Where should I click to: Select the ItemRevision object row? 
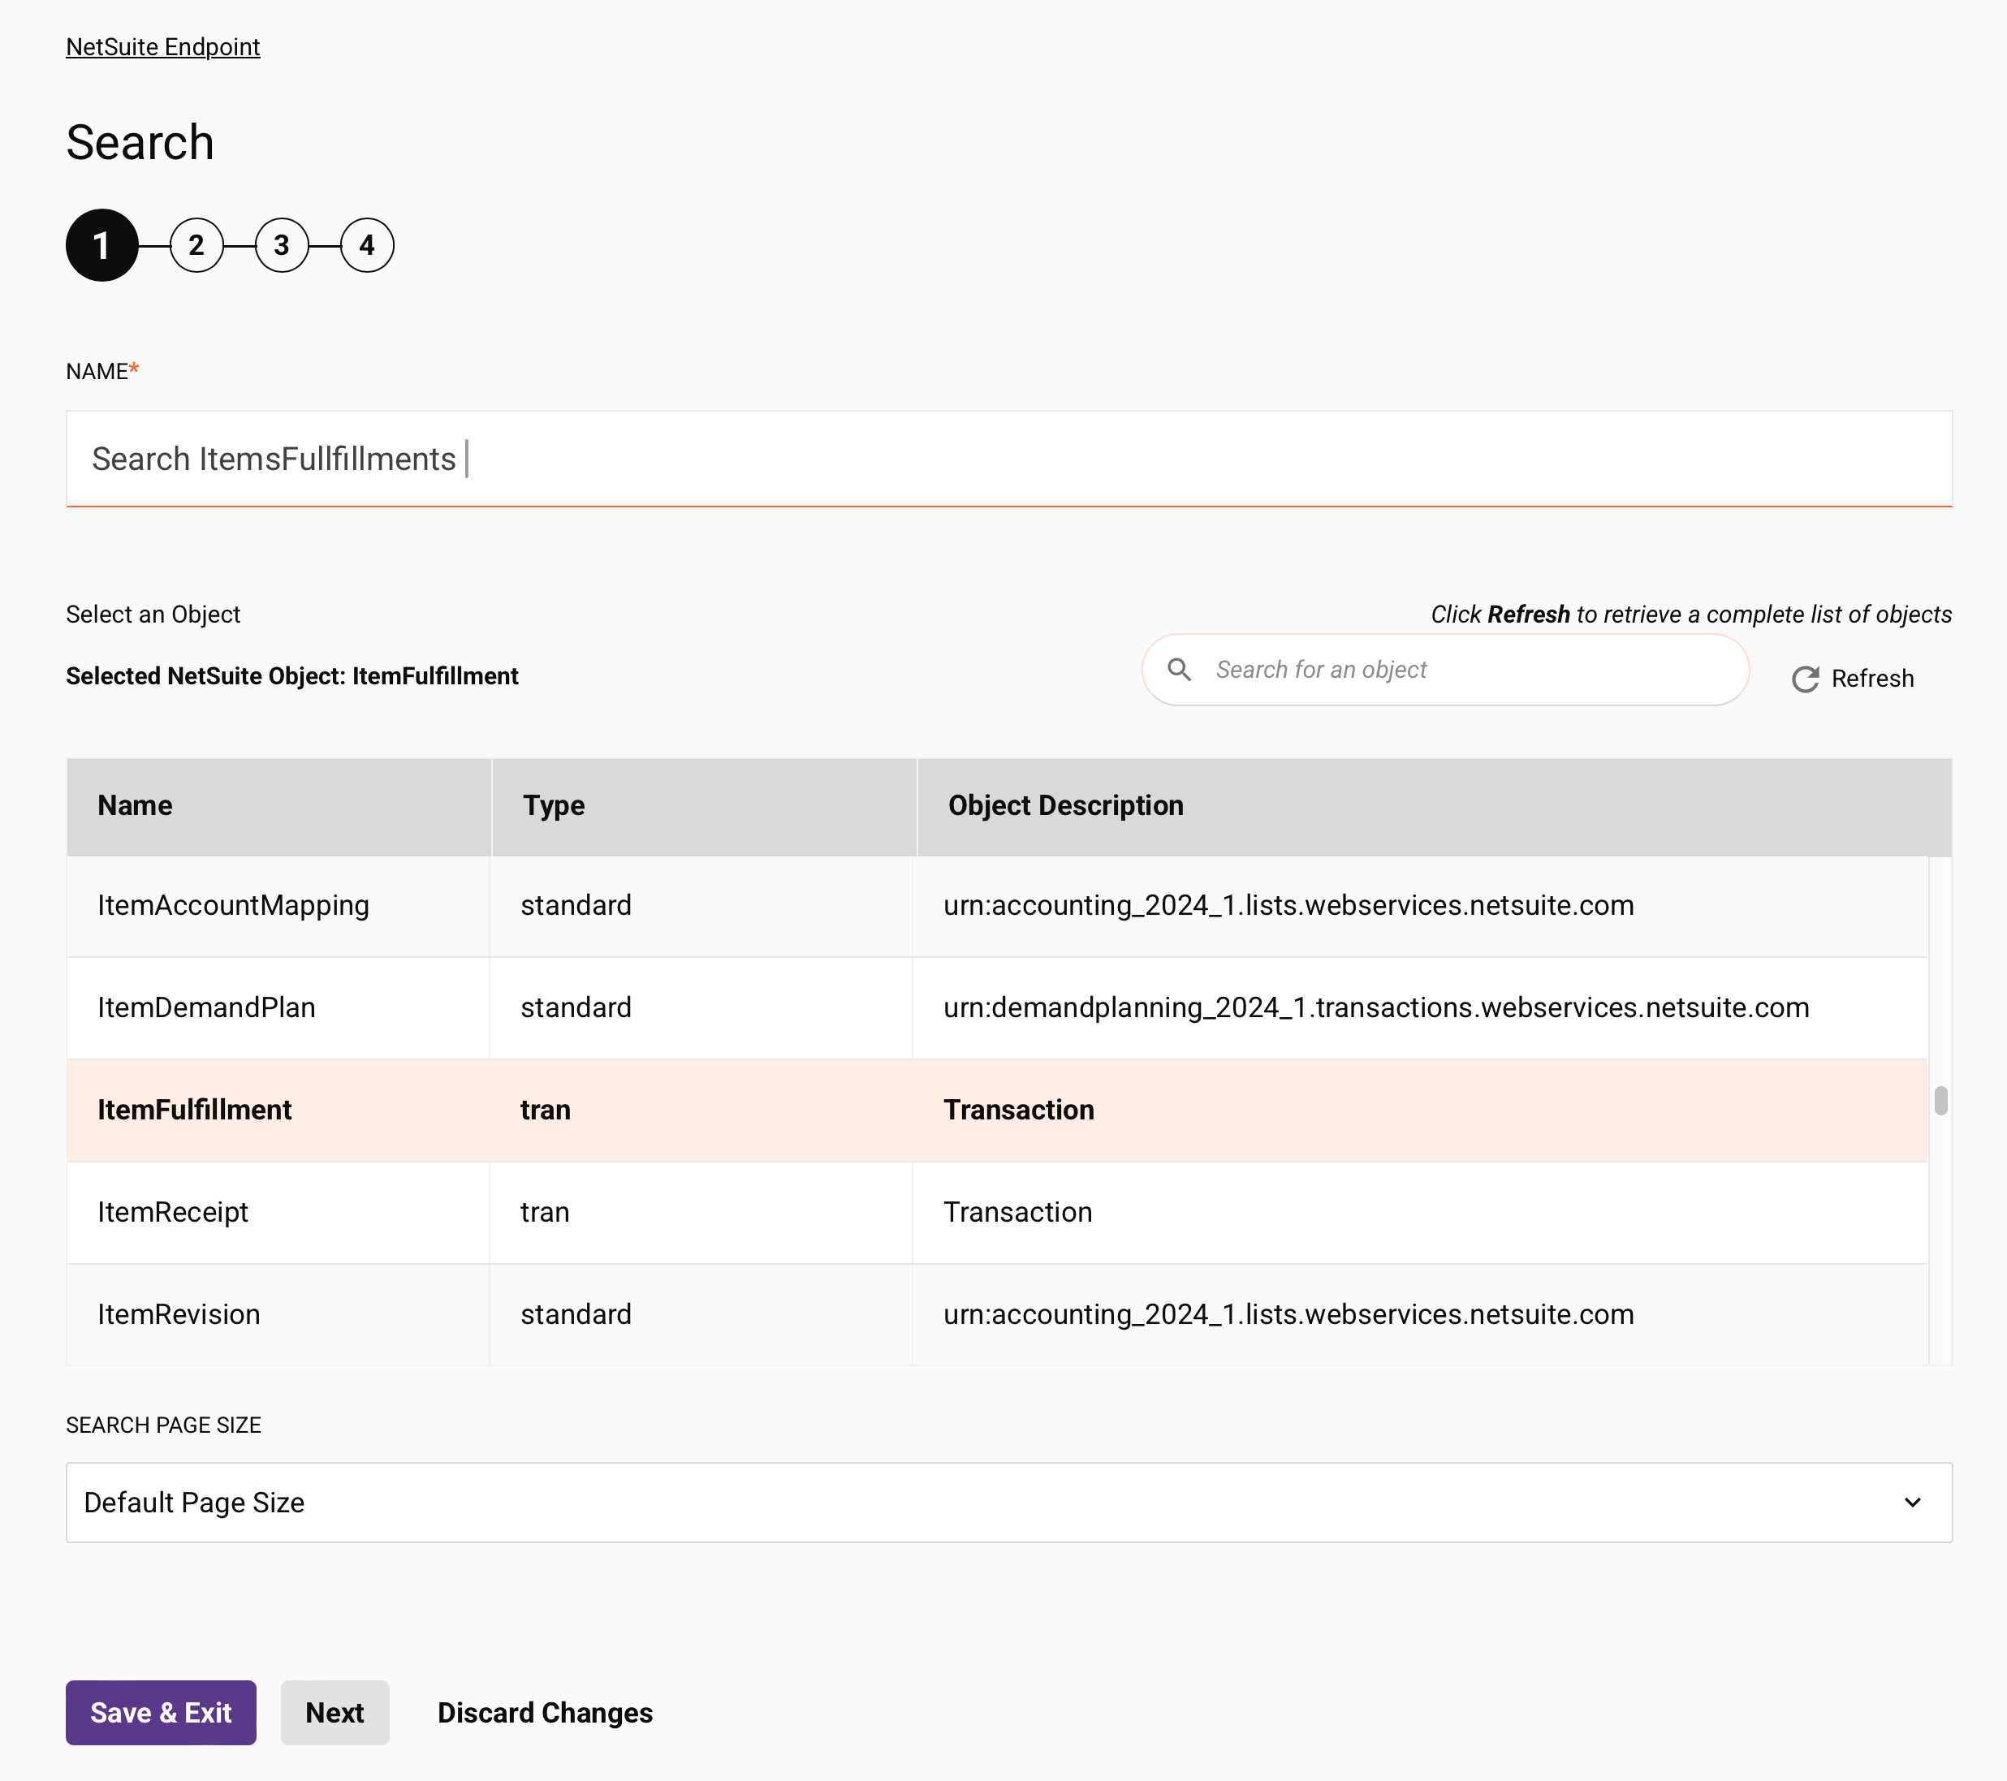tap(179, 1313)
